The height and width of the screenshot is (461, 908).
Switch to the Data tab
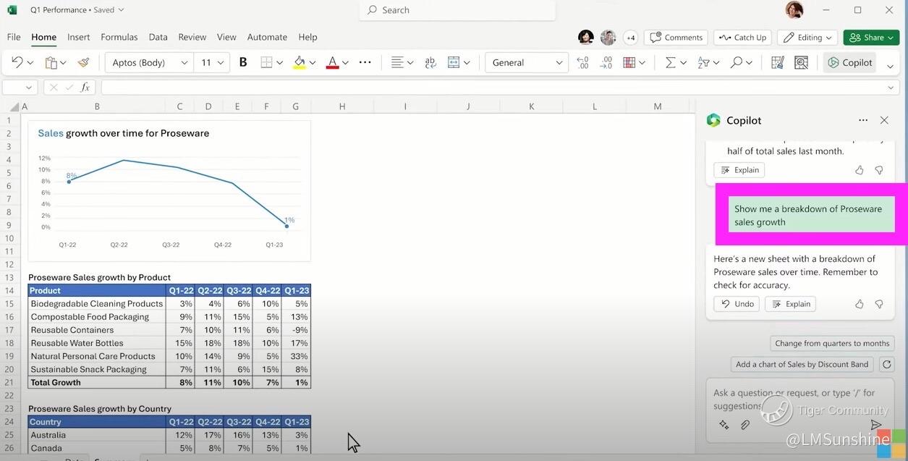(158, 37)
